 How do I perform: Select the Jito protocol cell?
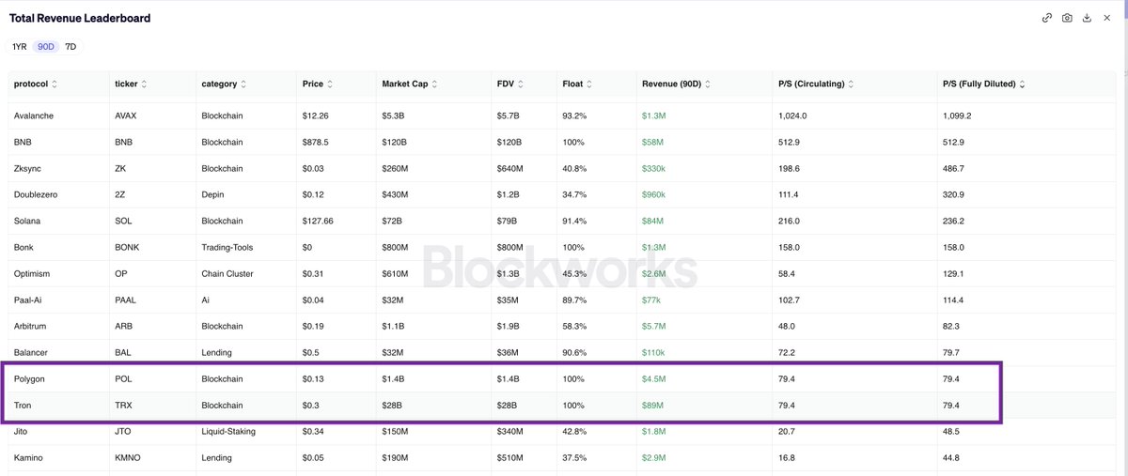click(22, 431)
